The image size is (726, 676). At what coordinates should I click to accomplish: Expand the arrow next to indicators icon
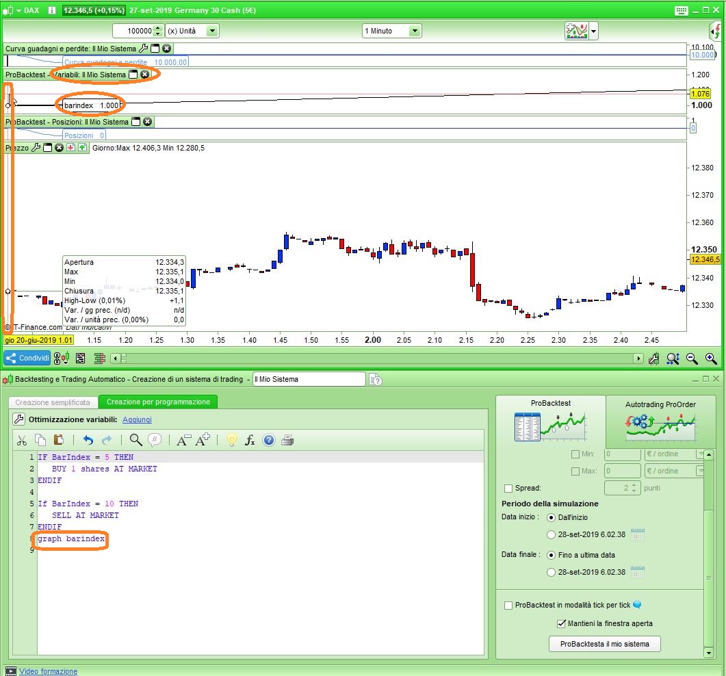point(593,31)
